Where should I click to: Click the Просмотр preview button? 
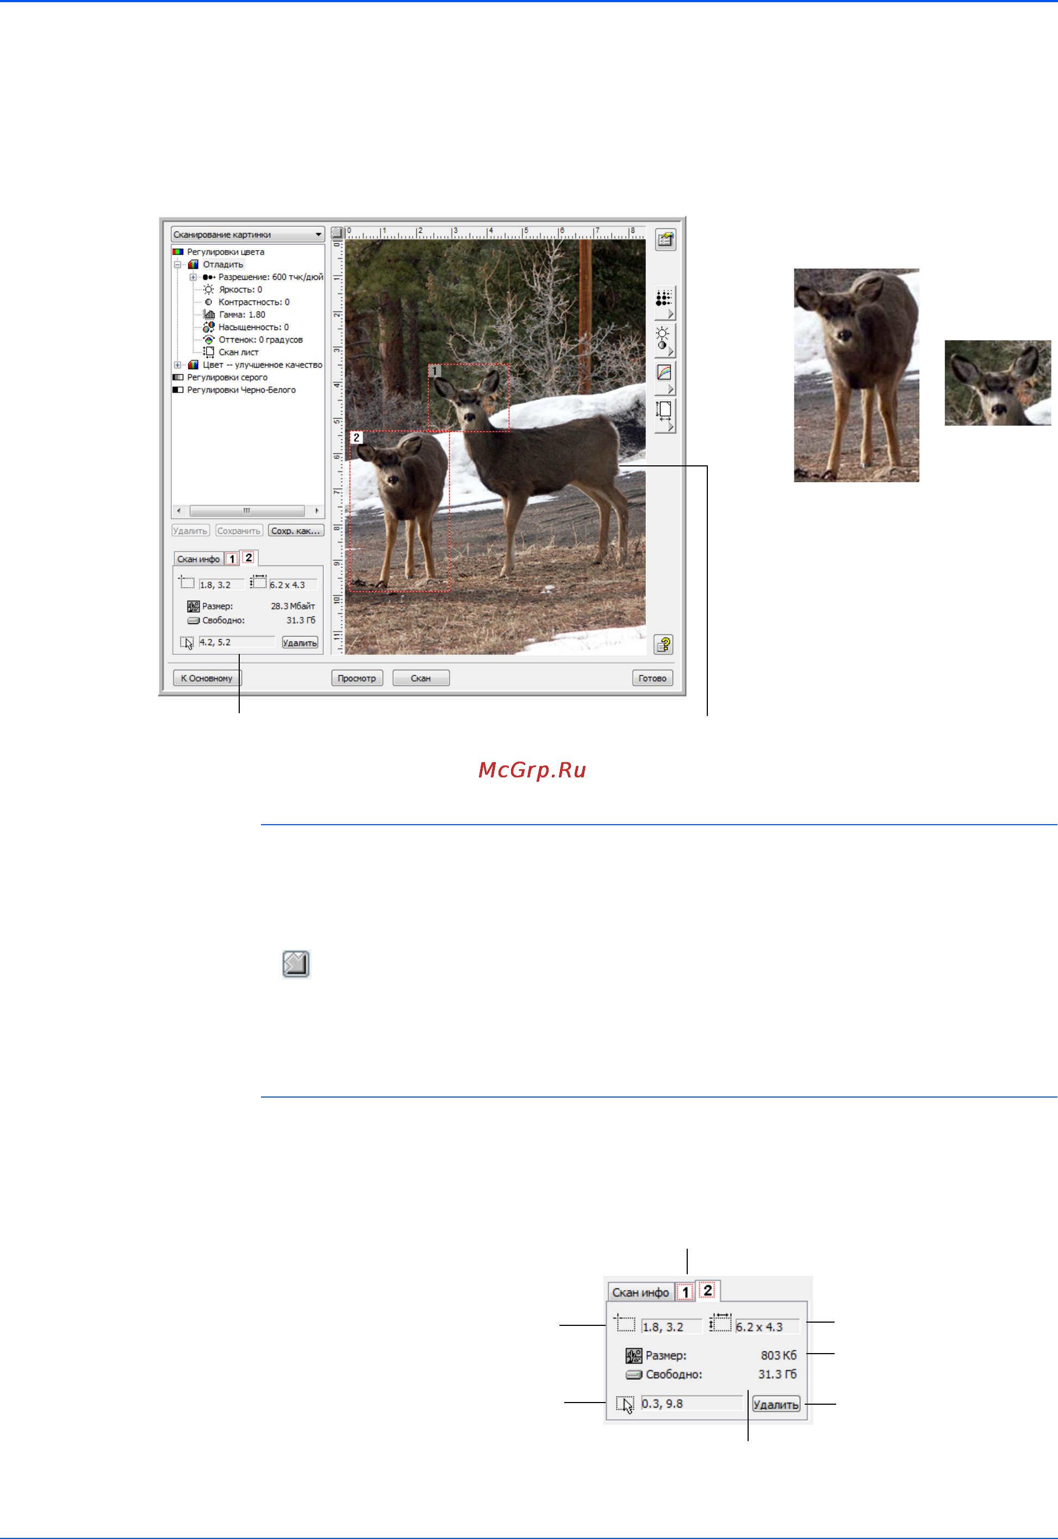point(357,678)
